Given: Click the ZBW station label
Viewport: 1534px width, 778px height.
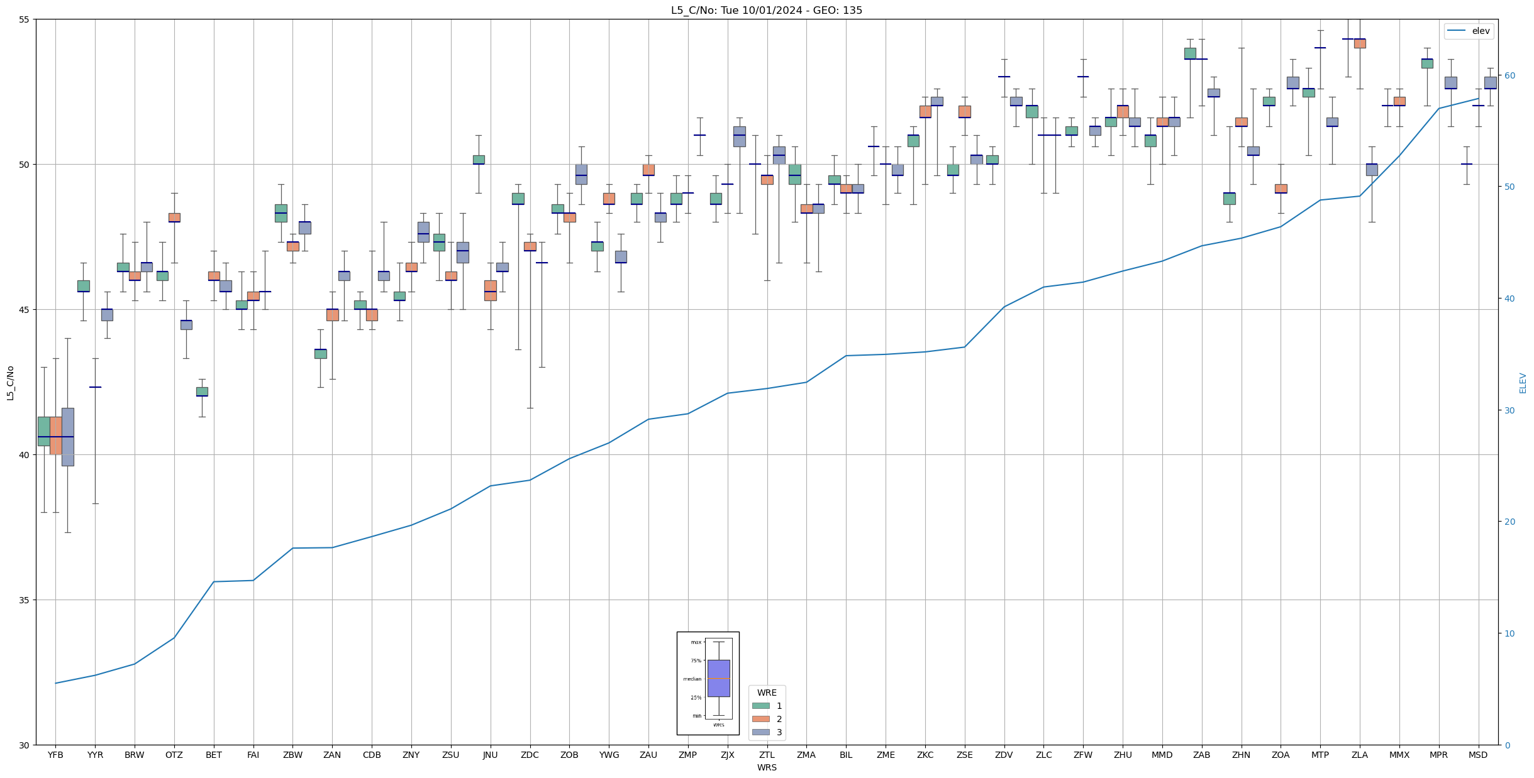Looking at the screenshot, I should tap(292, 755).
